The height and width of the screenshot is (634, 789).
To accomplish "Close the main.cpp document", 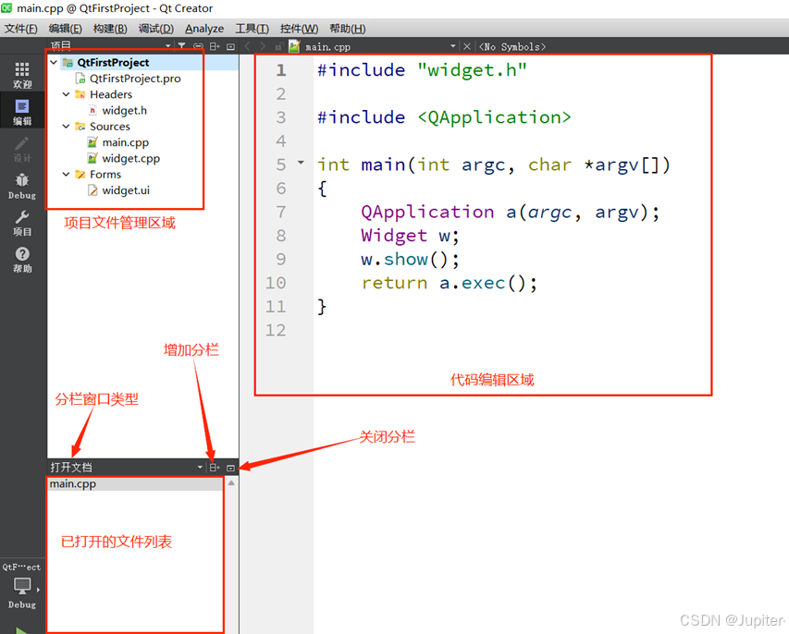I will pyautogui.click(x=467, y=46).
